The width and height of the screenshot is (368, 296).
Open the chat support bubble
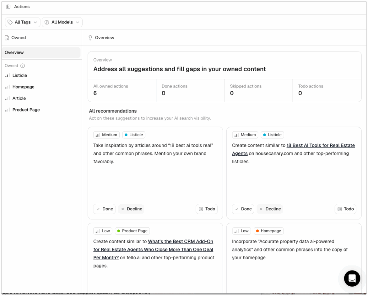(352, 278)
